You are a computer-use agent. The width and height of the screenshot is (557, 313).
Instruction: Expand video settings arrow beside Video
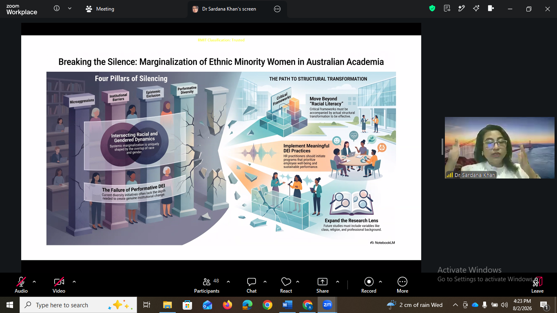(74, 282)
